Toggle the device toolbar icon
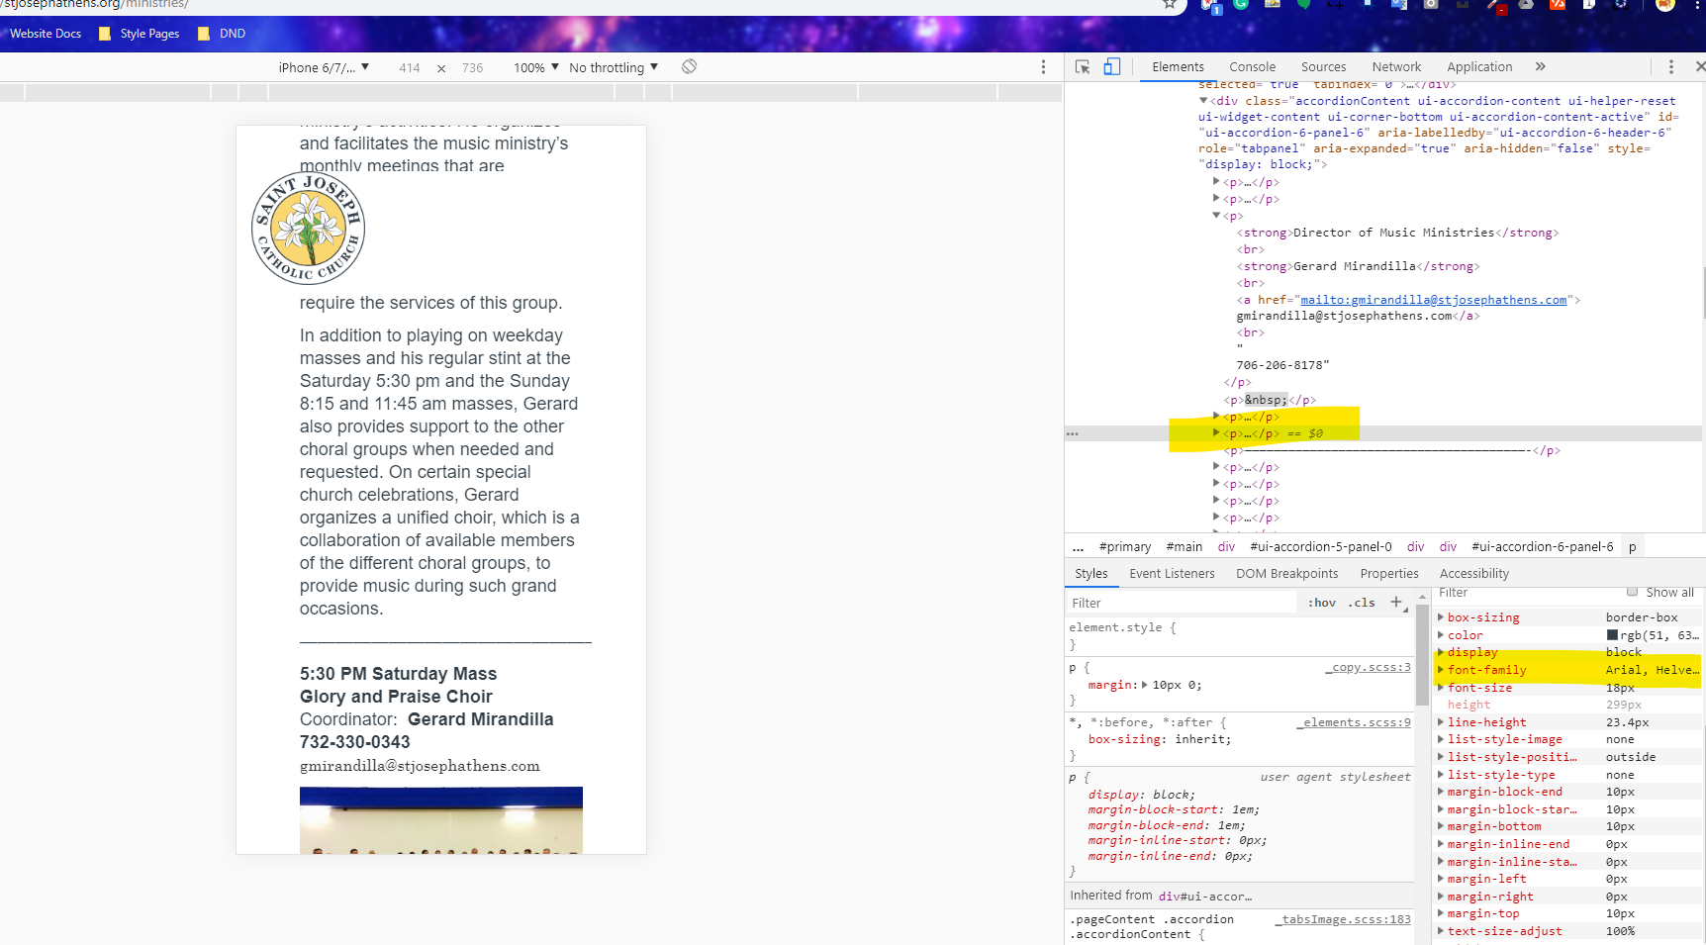1706x945 pixels. click(1112, 67)
